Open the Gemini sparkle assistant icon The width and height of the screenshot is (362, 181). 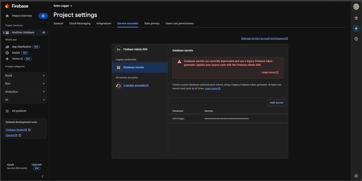pyautogui.click(x=356, y=28)
